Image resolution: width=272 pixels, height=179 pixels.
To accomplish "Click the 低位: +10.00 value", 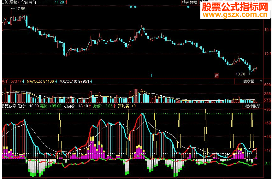I will pyautogui.click(x=28, y=106).
